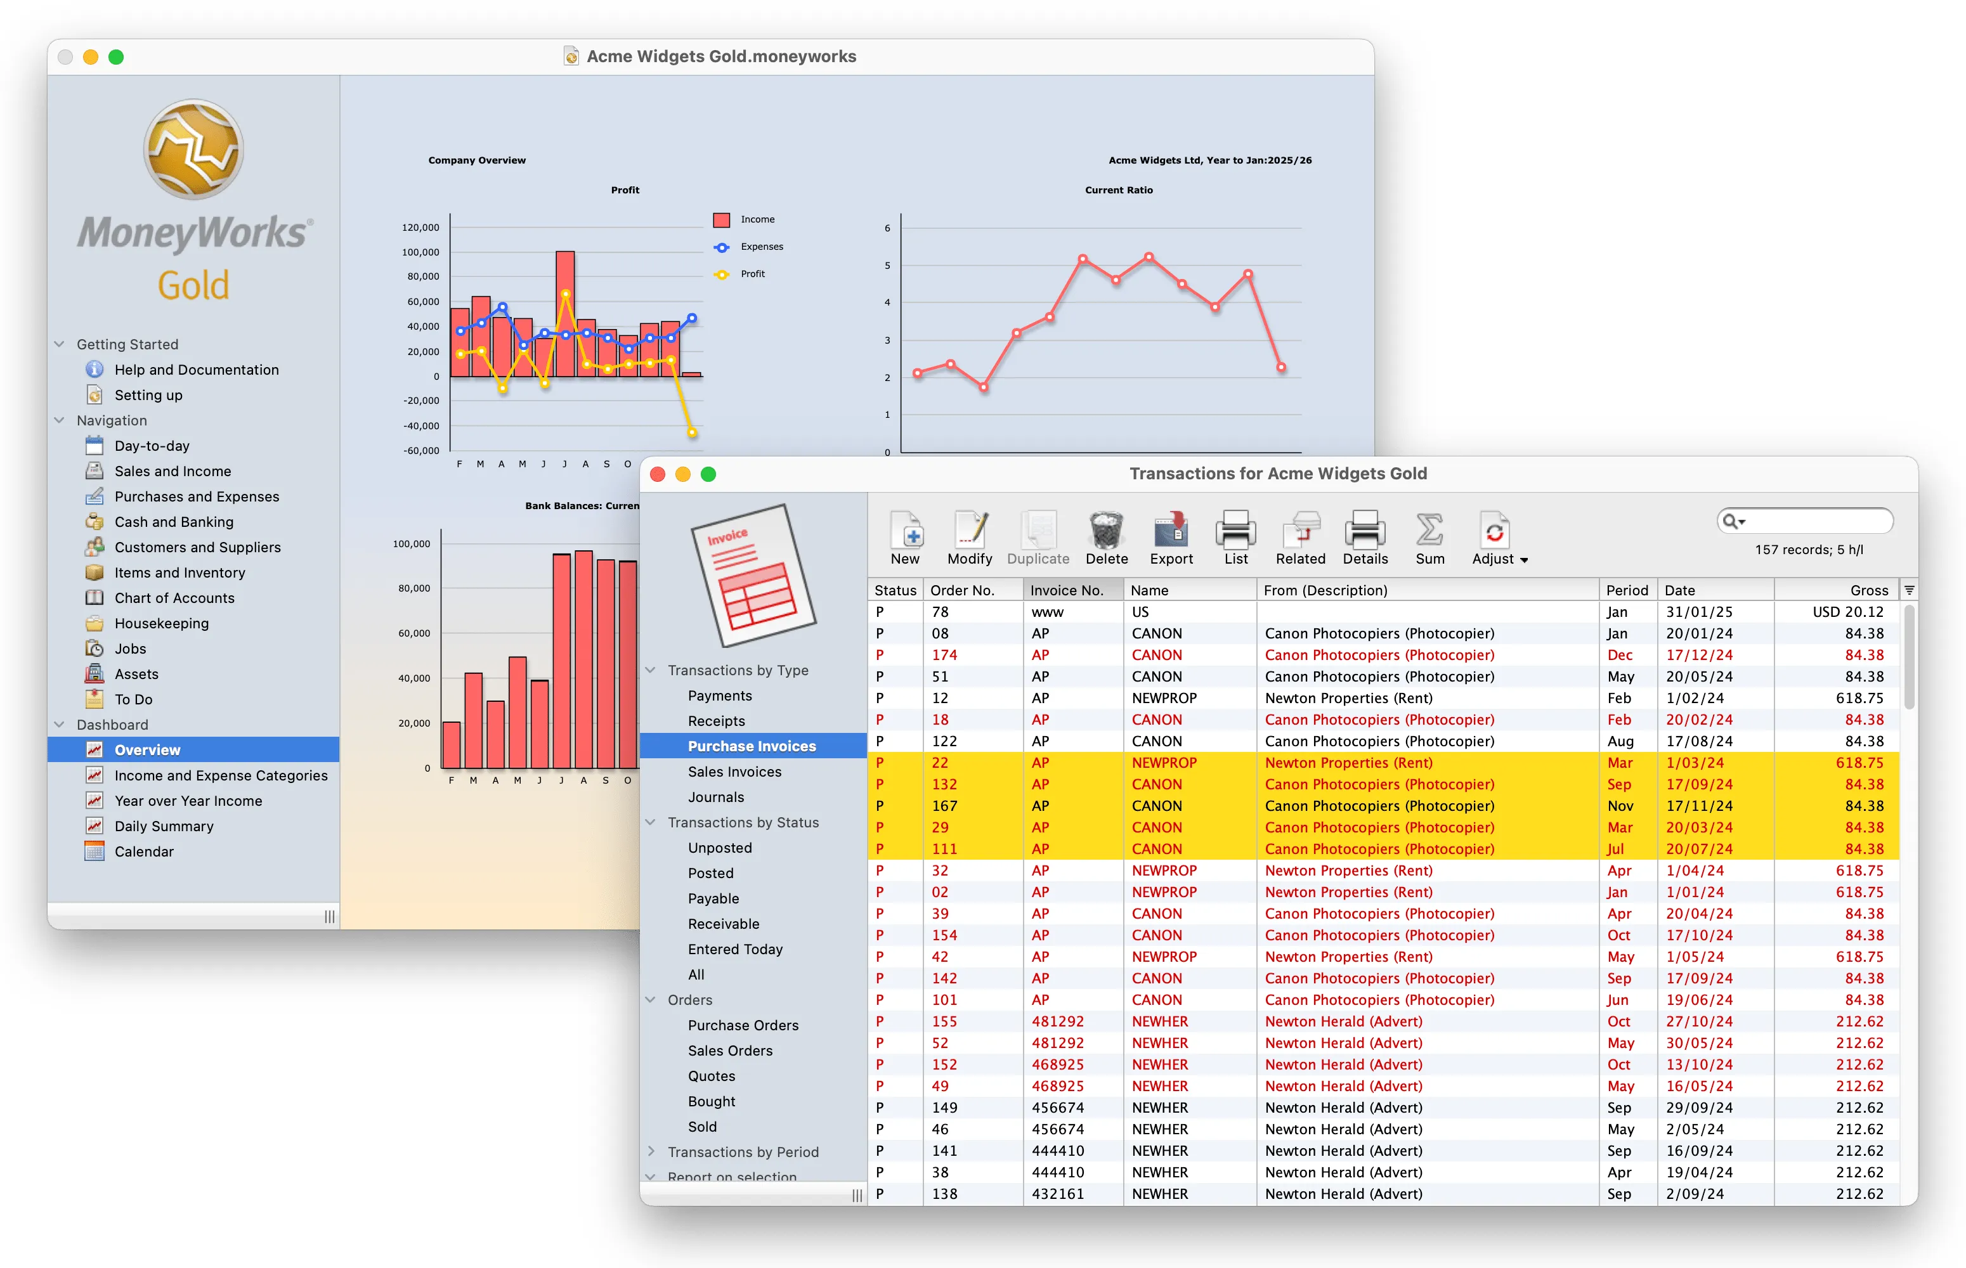Select Overview dashboard in sidebar
The height and width of the screenshot is (1268, 1966).
coord(193,750)
